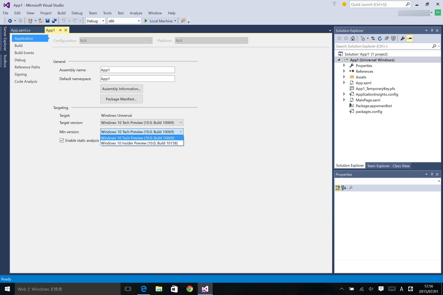Image resolution: width=443 pixels, height=295 pixels.
Task: Open the Server Explorer side tab
Action: click(x=5, y=38)
